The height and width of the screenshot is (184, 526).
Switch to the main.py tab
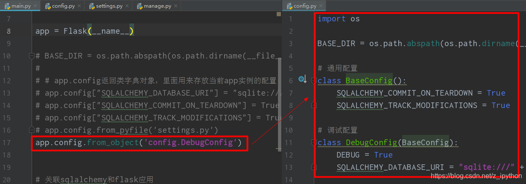point(20,6)
